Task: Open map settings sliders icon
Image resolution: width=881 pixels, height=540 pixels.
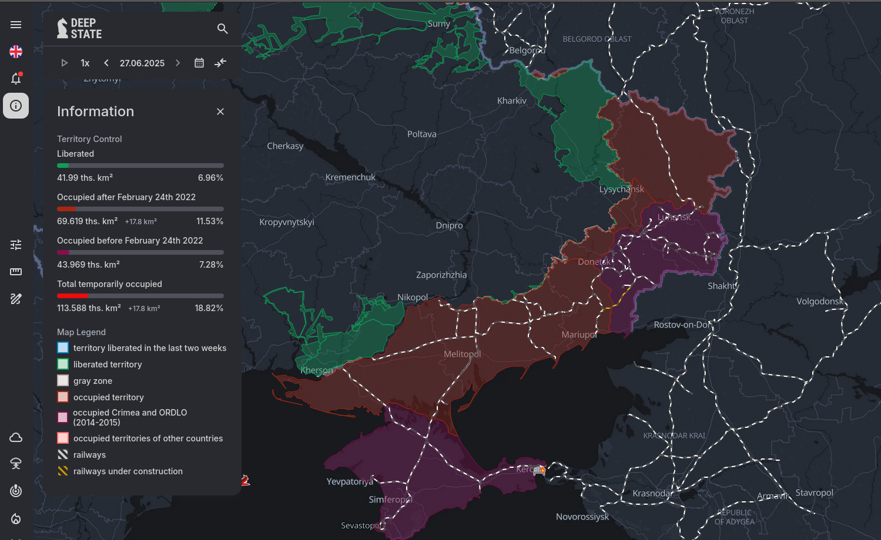Action: click(x=16, y=245)
